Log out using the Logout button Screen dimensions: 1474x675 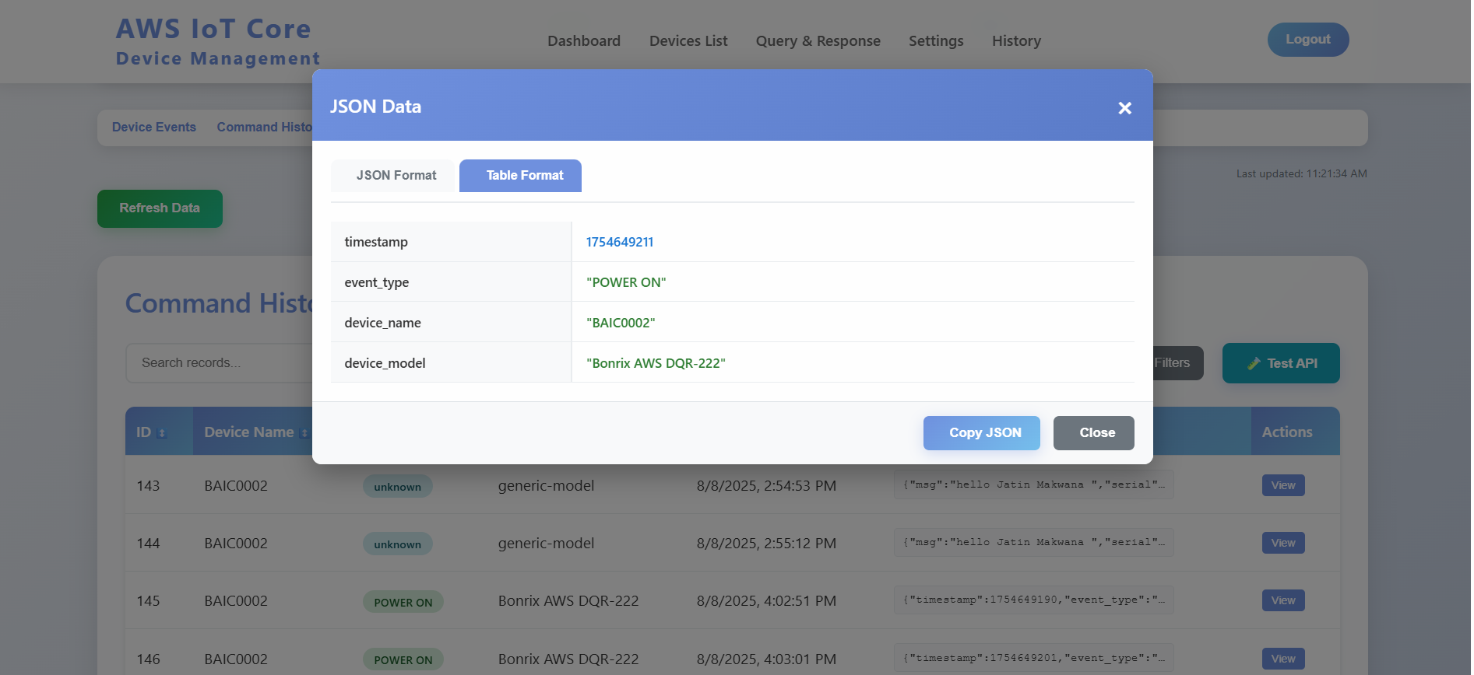1307,40
